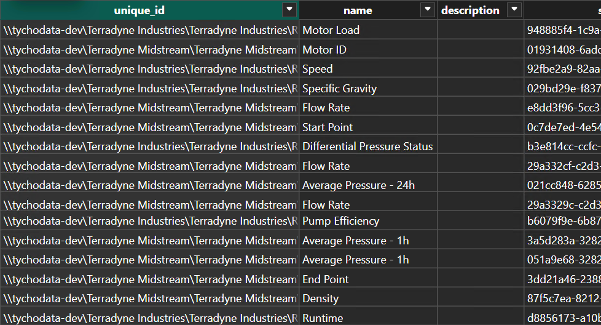This screenshot has height=325, width=601.
Task: Open the unique_id column filter dropdown
Action: 289,10
